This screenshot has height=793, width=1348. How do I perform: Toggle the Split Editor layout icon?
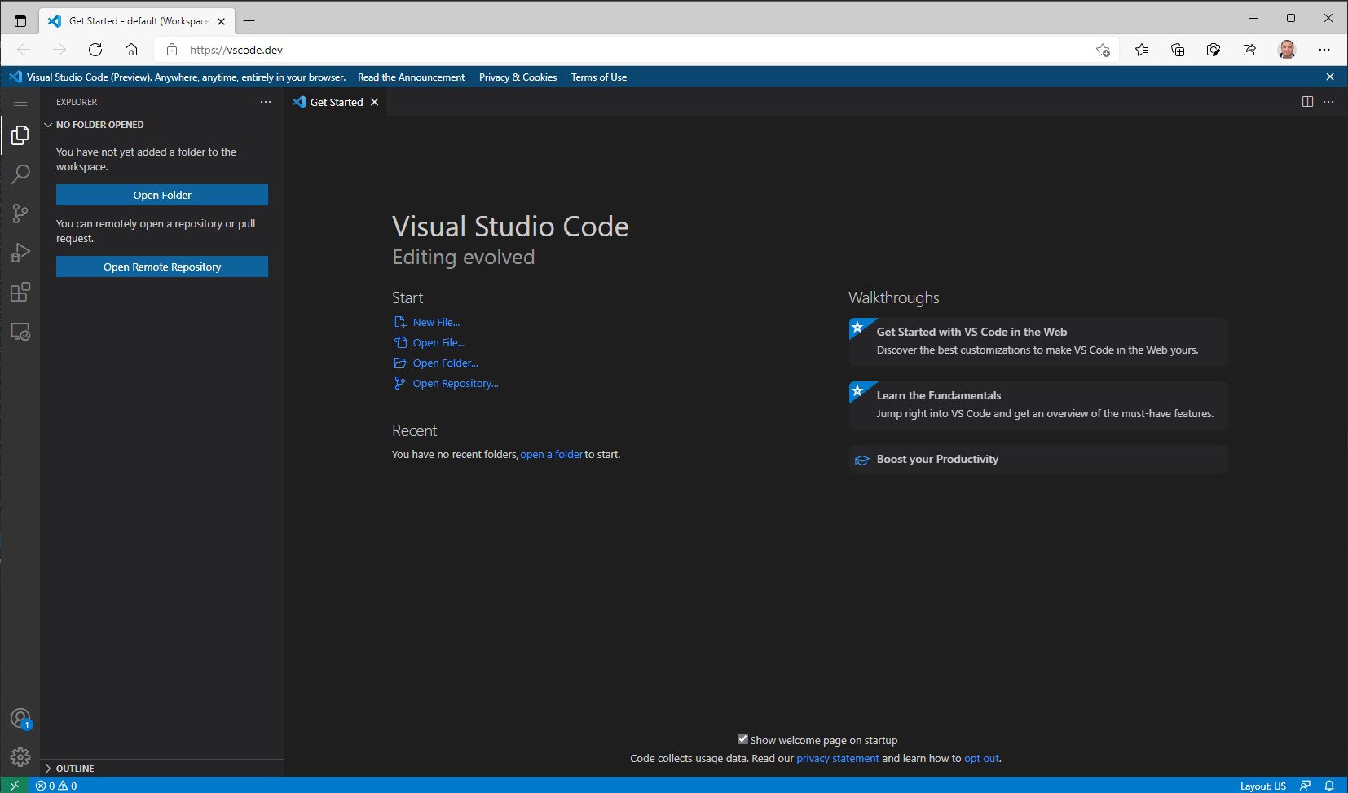[x=1307, y=102]
